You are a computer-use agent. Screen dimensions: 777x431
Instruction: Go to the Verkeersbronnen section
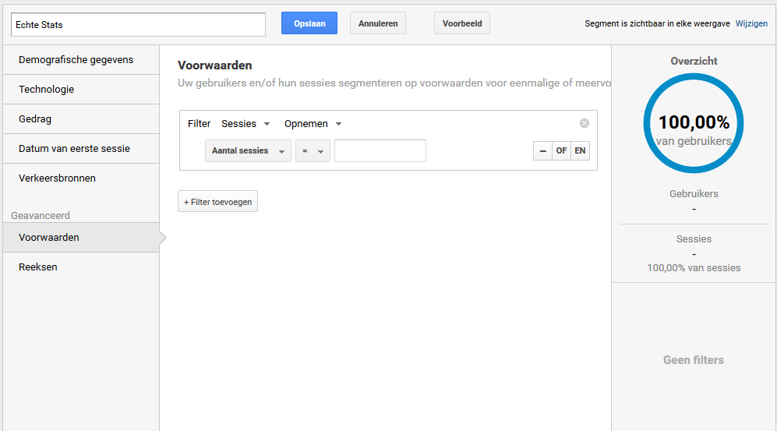pos(57,178)
